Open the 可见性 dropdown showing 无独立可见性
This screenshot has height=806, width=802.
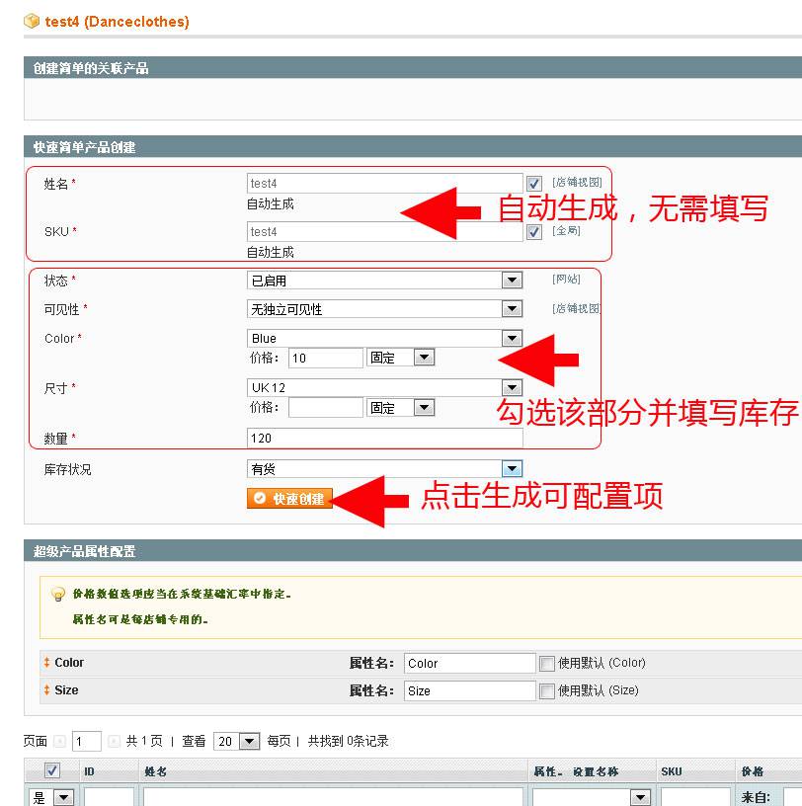pos(512,308)
